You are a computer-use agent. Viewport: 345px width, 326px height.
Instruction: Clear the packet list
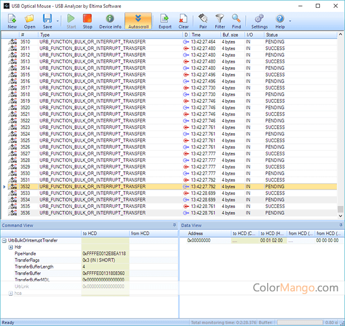[183, 21]
